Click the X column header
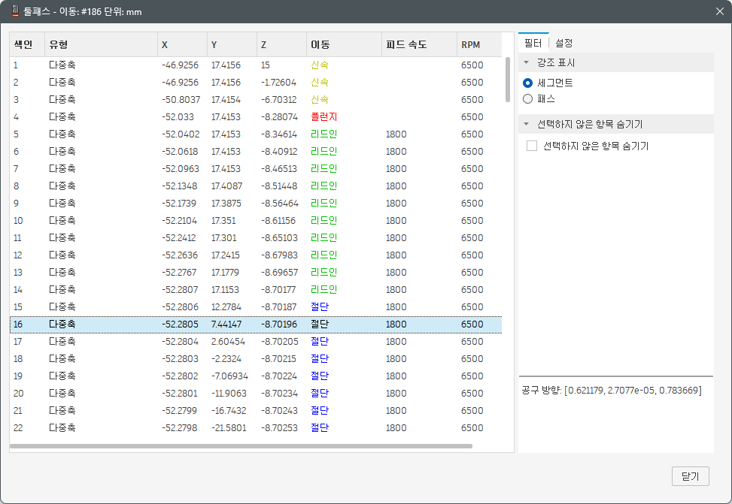This screenshot has width=732, height=504. [x=182, y=45]
